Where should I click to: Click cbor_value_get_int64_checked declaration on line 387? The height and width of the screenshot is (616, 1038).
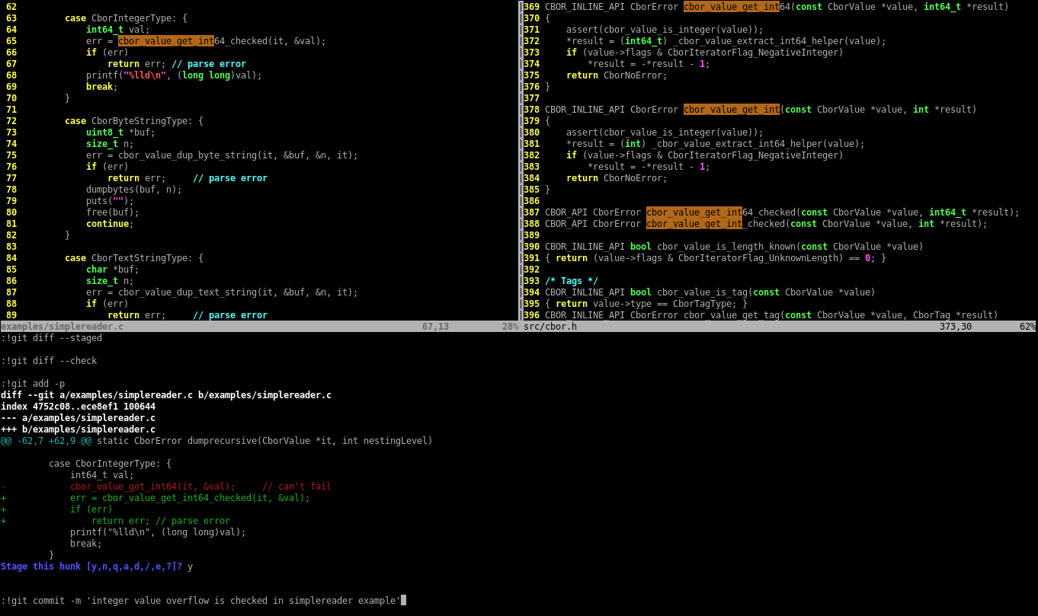[x=782, y=212]
